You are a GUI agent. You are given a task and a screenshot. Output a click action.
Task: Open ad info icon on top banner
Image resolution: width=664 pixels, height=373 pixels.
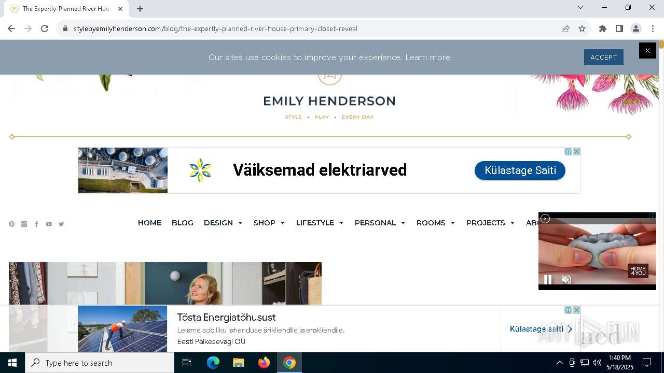pos(569,151)
